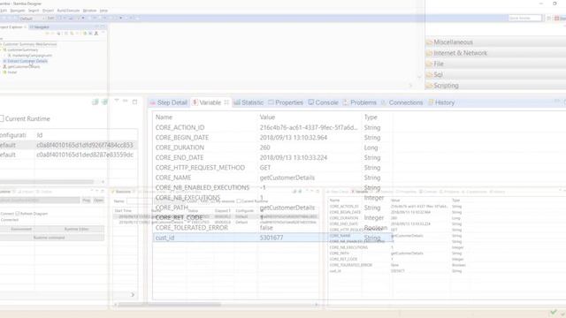Screen dimensions: 566x318
Task: Click the 5301677 value cell
Action: click(272, 238)
